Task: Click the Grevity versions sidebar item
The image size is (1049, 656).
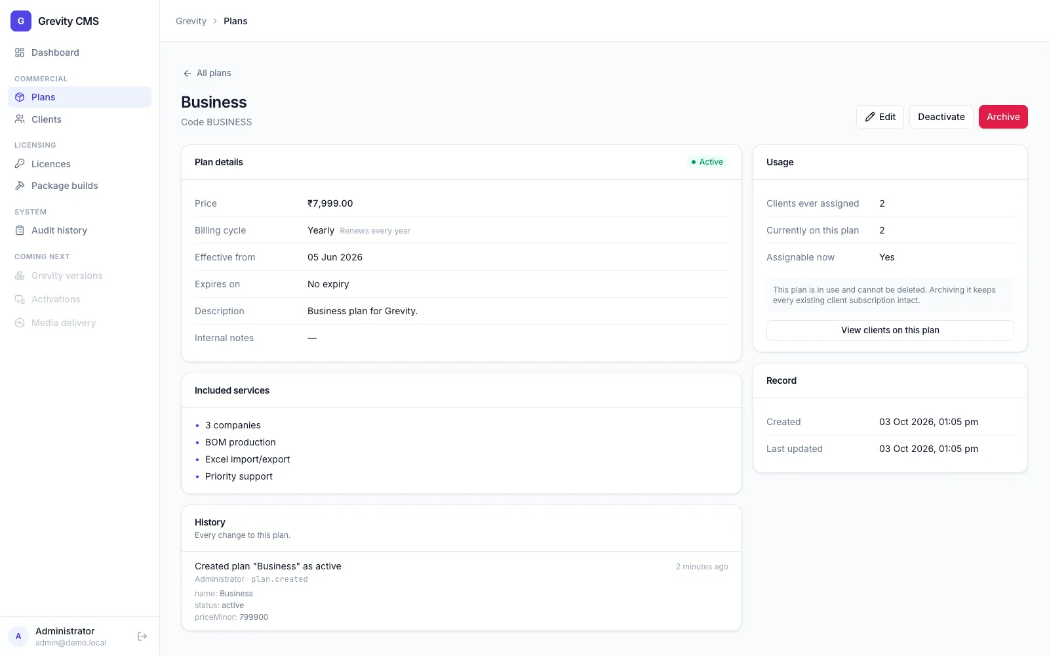Action: 79,276
